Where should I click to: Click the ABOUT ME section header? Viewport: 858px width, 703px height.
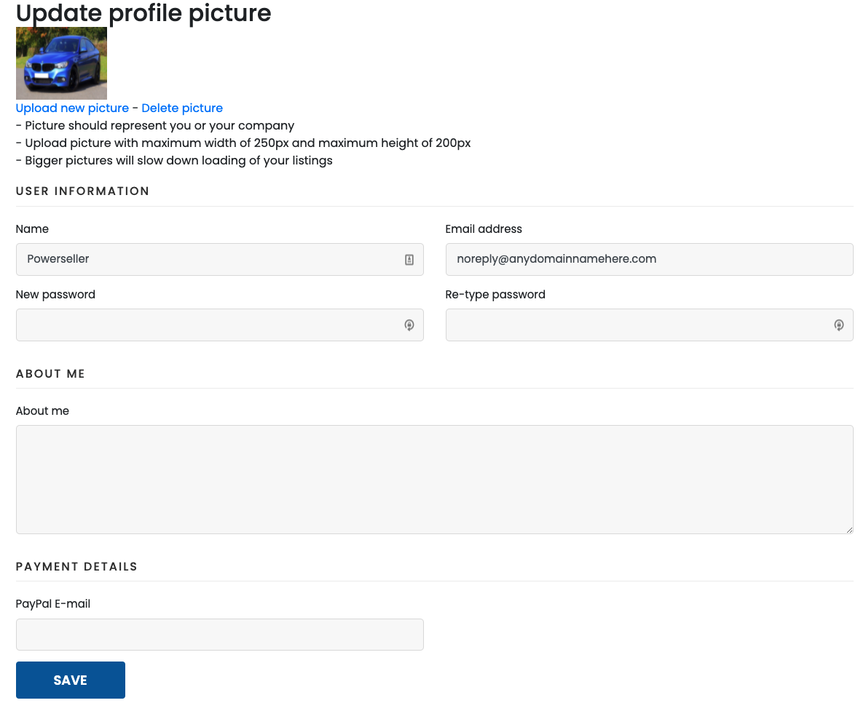pos(50,373)
